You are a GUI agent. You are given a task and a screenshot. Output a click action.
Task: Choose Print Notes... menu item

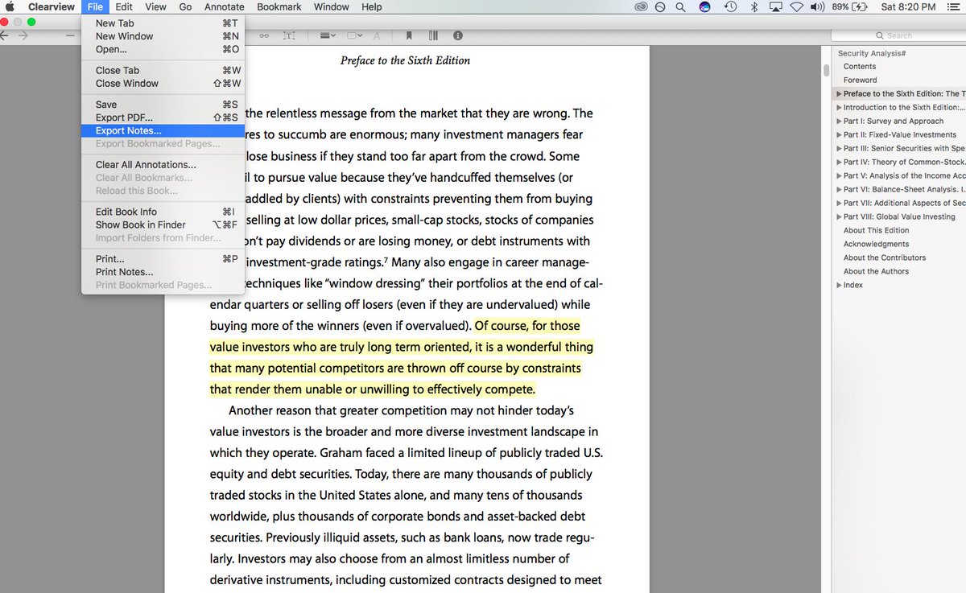point(163,272)
